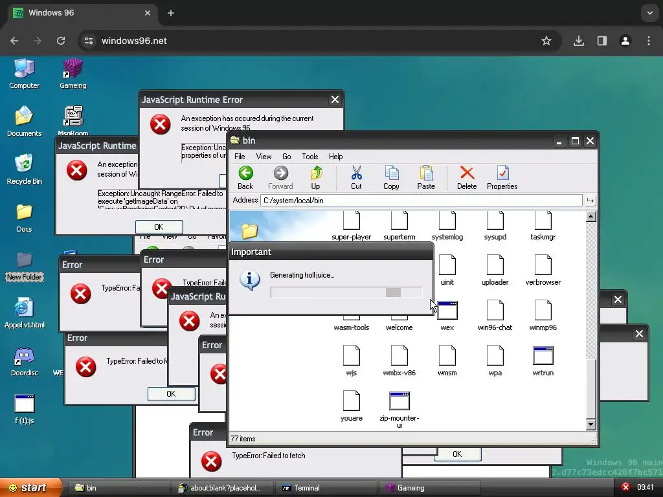663x497 pixels.
Task: Open the F (1).js desktop file
Action: (x=24, y=409)
